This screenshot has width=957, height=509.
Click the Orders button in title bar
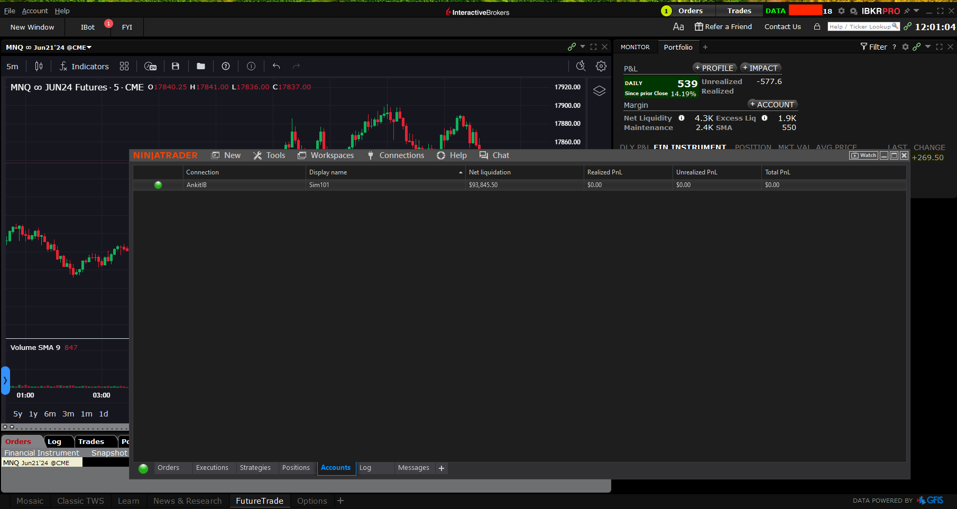tap(691, 11)
